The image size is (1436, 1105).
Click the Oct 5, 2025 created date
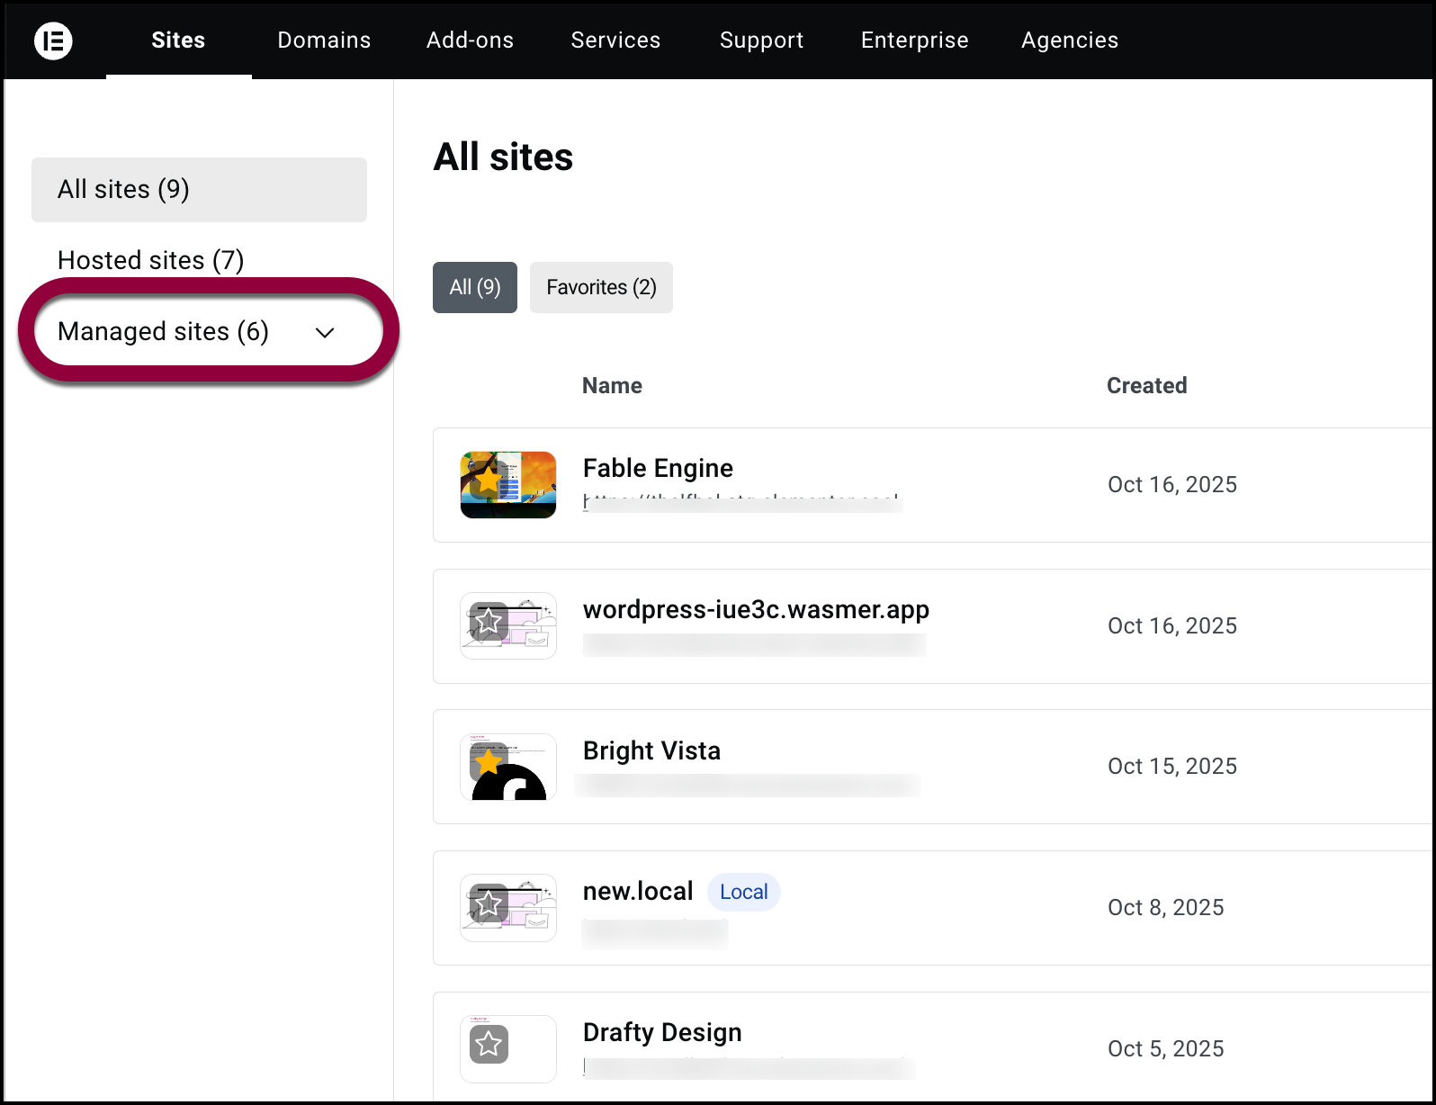click(x=1166, y=1048)
